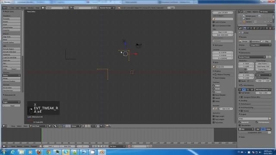This screenshot has width=276, height=155.
Task: Toggle the Creases overlay checkbox
Action: [214, 92]
